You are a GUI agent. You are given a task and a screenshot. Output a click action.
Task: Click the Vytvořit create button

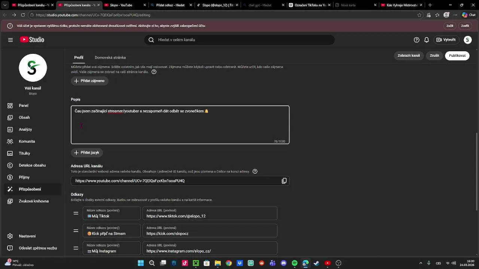pyautogui.click(x=446, y=40)
